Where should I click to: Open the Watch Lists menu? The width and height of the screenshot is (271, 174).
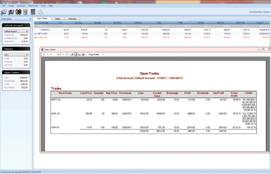[33, 6]
